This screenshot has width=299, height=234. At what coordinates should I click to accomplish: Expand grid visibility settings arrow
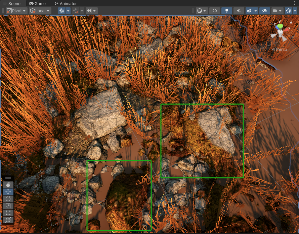[68, 11]
